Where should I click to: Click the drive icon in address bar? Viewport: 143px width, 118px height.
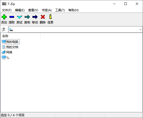click(11, 29)
